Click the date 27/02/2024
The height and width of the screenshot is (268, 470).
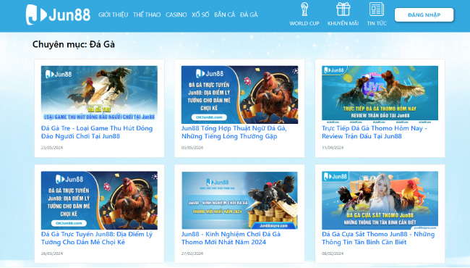tap(192, 254)
